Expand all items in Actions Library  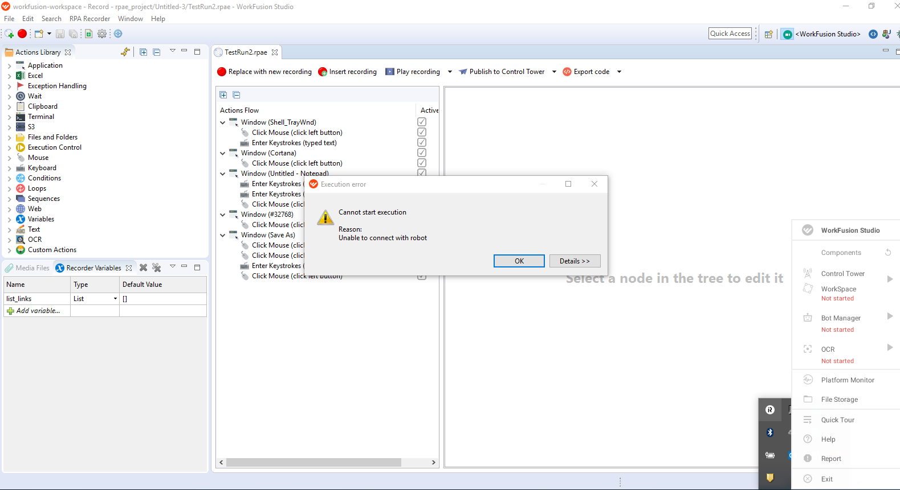coord(144,52)
